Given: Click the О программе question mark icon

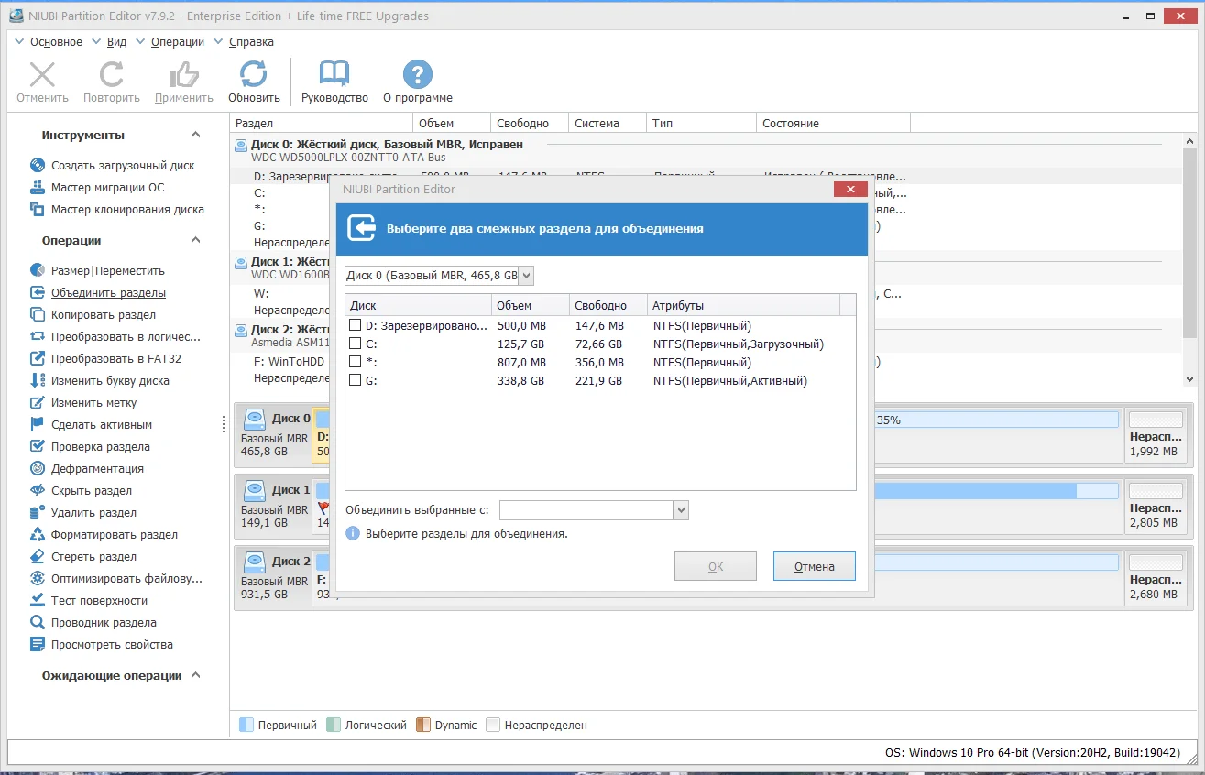Looking at the screenshot, I should (x=418, y=74).
